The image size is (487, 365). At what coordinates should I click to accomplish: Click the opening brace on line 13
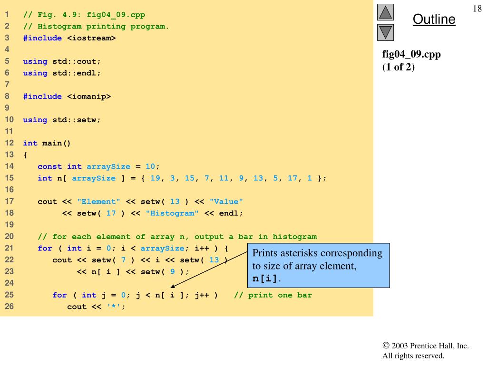[25, 155]
